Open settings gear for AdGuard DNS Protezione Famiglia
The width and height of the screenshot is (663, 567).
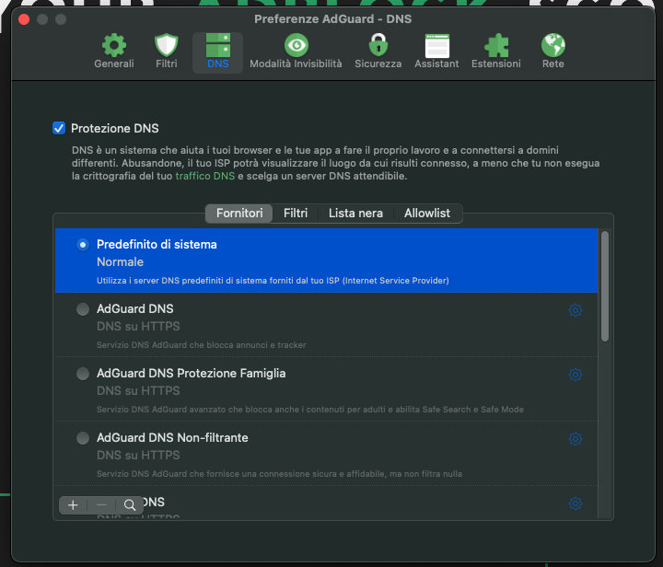tap(575, 375)
